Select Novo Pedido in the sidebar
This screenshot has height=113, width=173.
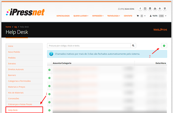[25, 52]
